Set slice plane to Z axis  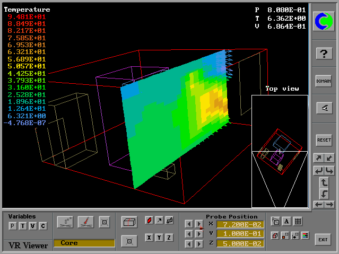(x=169, y=238)
